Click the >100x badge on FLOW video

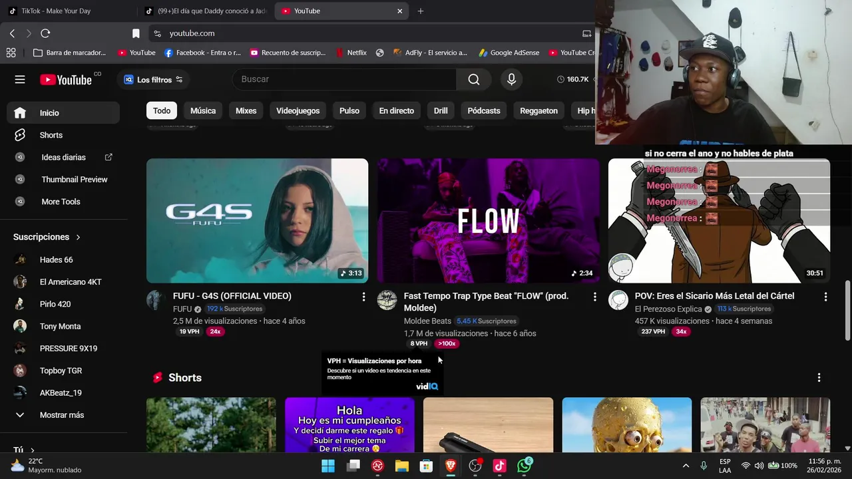tap(447, 344)
